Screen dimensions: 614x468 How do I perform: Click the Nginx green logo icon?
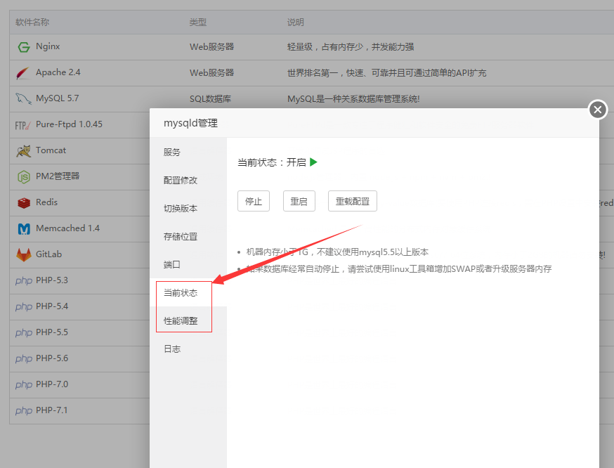pos(24,47)
